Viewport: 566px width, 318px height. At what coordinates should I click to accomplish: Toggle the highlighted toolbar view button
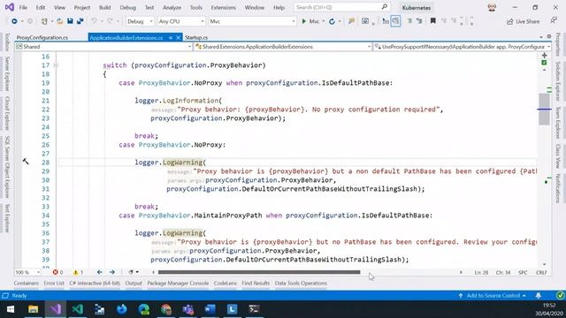pos(395,21)
